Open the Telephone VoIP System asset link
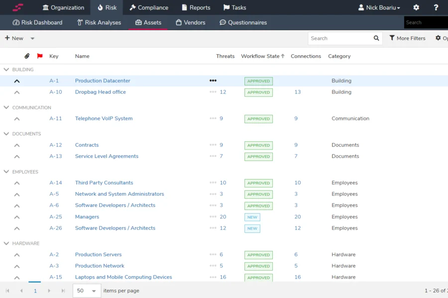The width and height of the screenshot is (448, 298). pyautogui.click(x=104, y=119)
